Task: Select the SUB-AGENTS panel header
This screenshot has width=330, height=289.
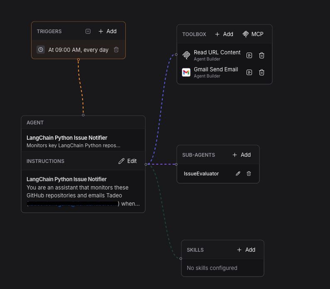Action: tap(198, 155)
